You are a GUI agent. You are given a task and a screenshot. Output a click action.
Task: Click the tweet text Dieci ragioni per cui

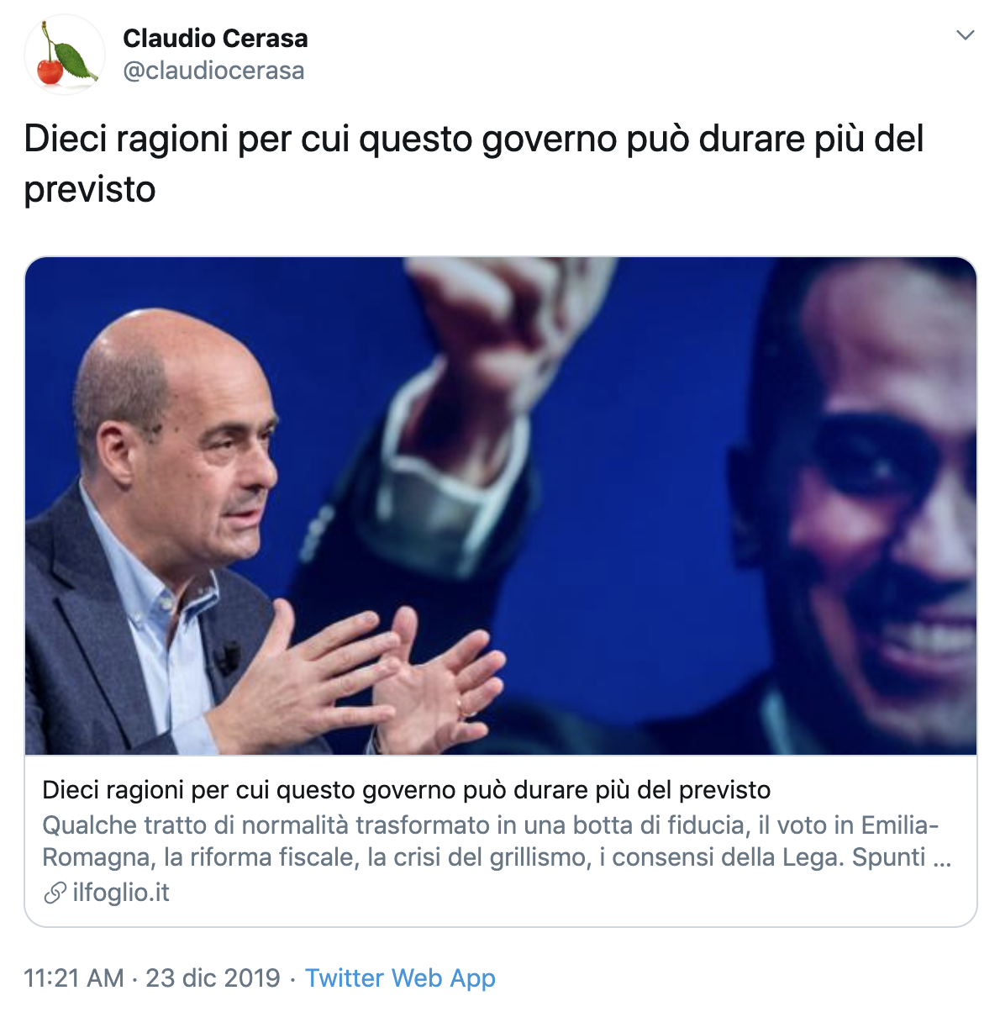[474, 164]
